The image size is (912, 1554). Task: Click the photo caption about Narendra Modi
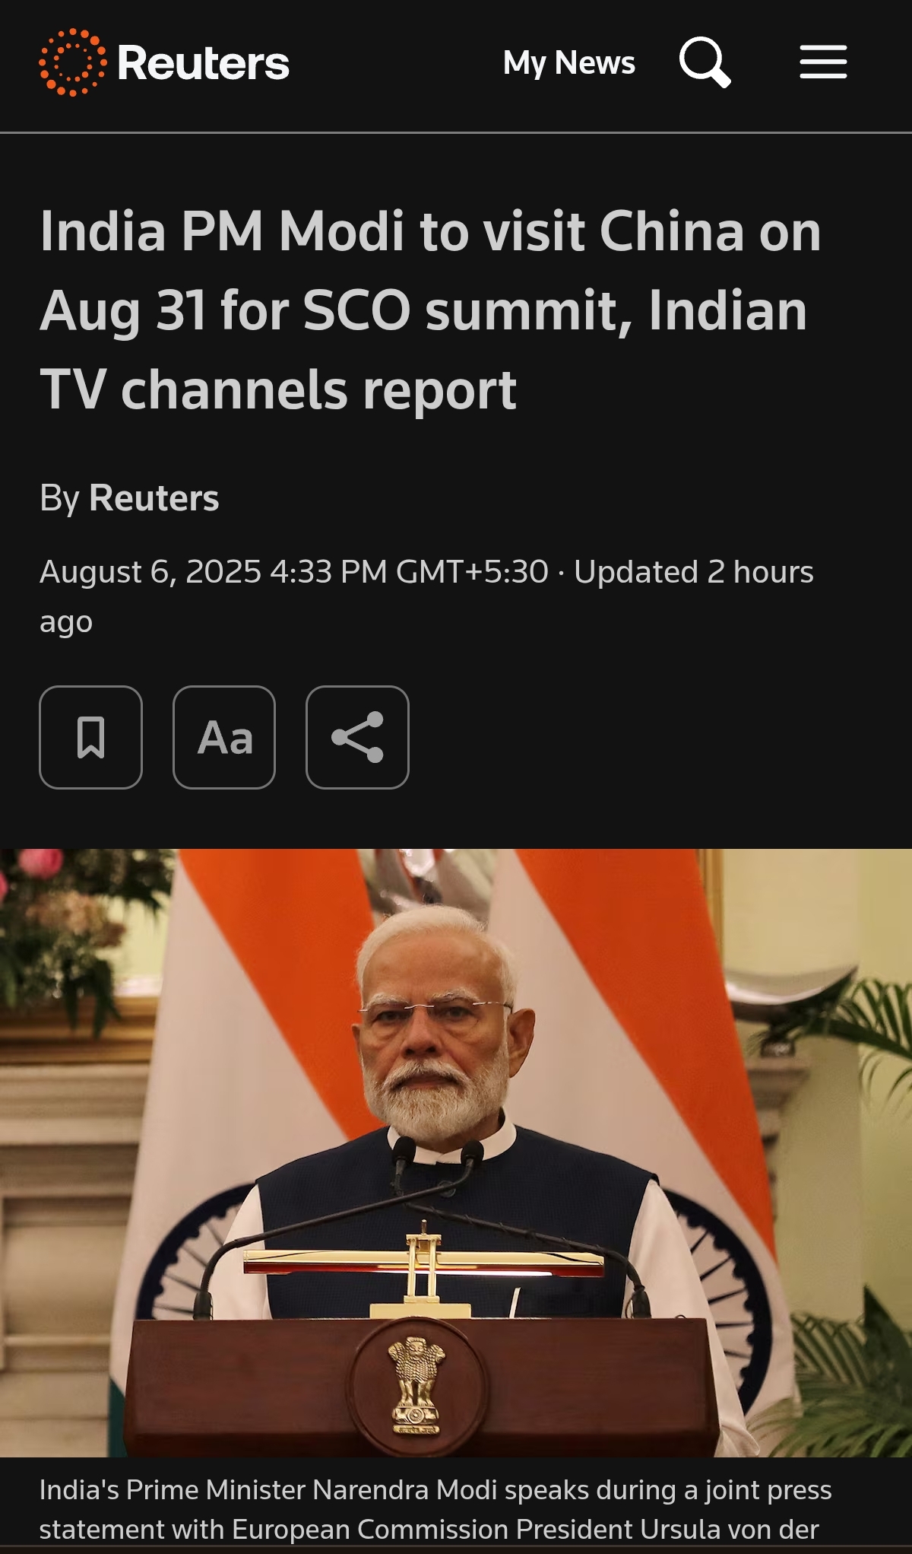436,1509
